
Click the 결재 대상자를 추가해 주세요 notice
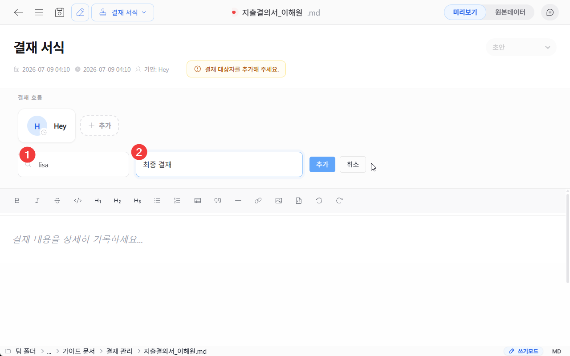(236, 69)
